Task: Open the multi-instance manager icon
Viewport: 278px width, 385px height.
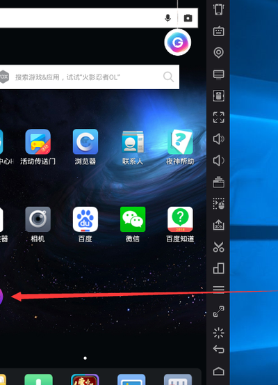Action: [218, 268]
